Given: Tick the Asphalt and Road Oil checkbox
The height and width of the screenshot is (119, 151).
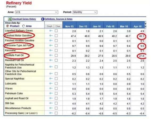Looking at the screenshot, I should [x=56, y=98].
